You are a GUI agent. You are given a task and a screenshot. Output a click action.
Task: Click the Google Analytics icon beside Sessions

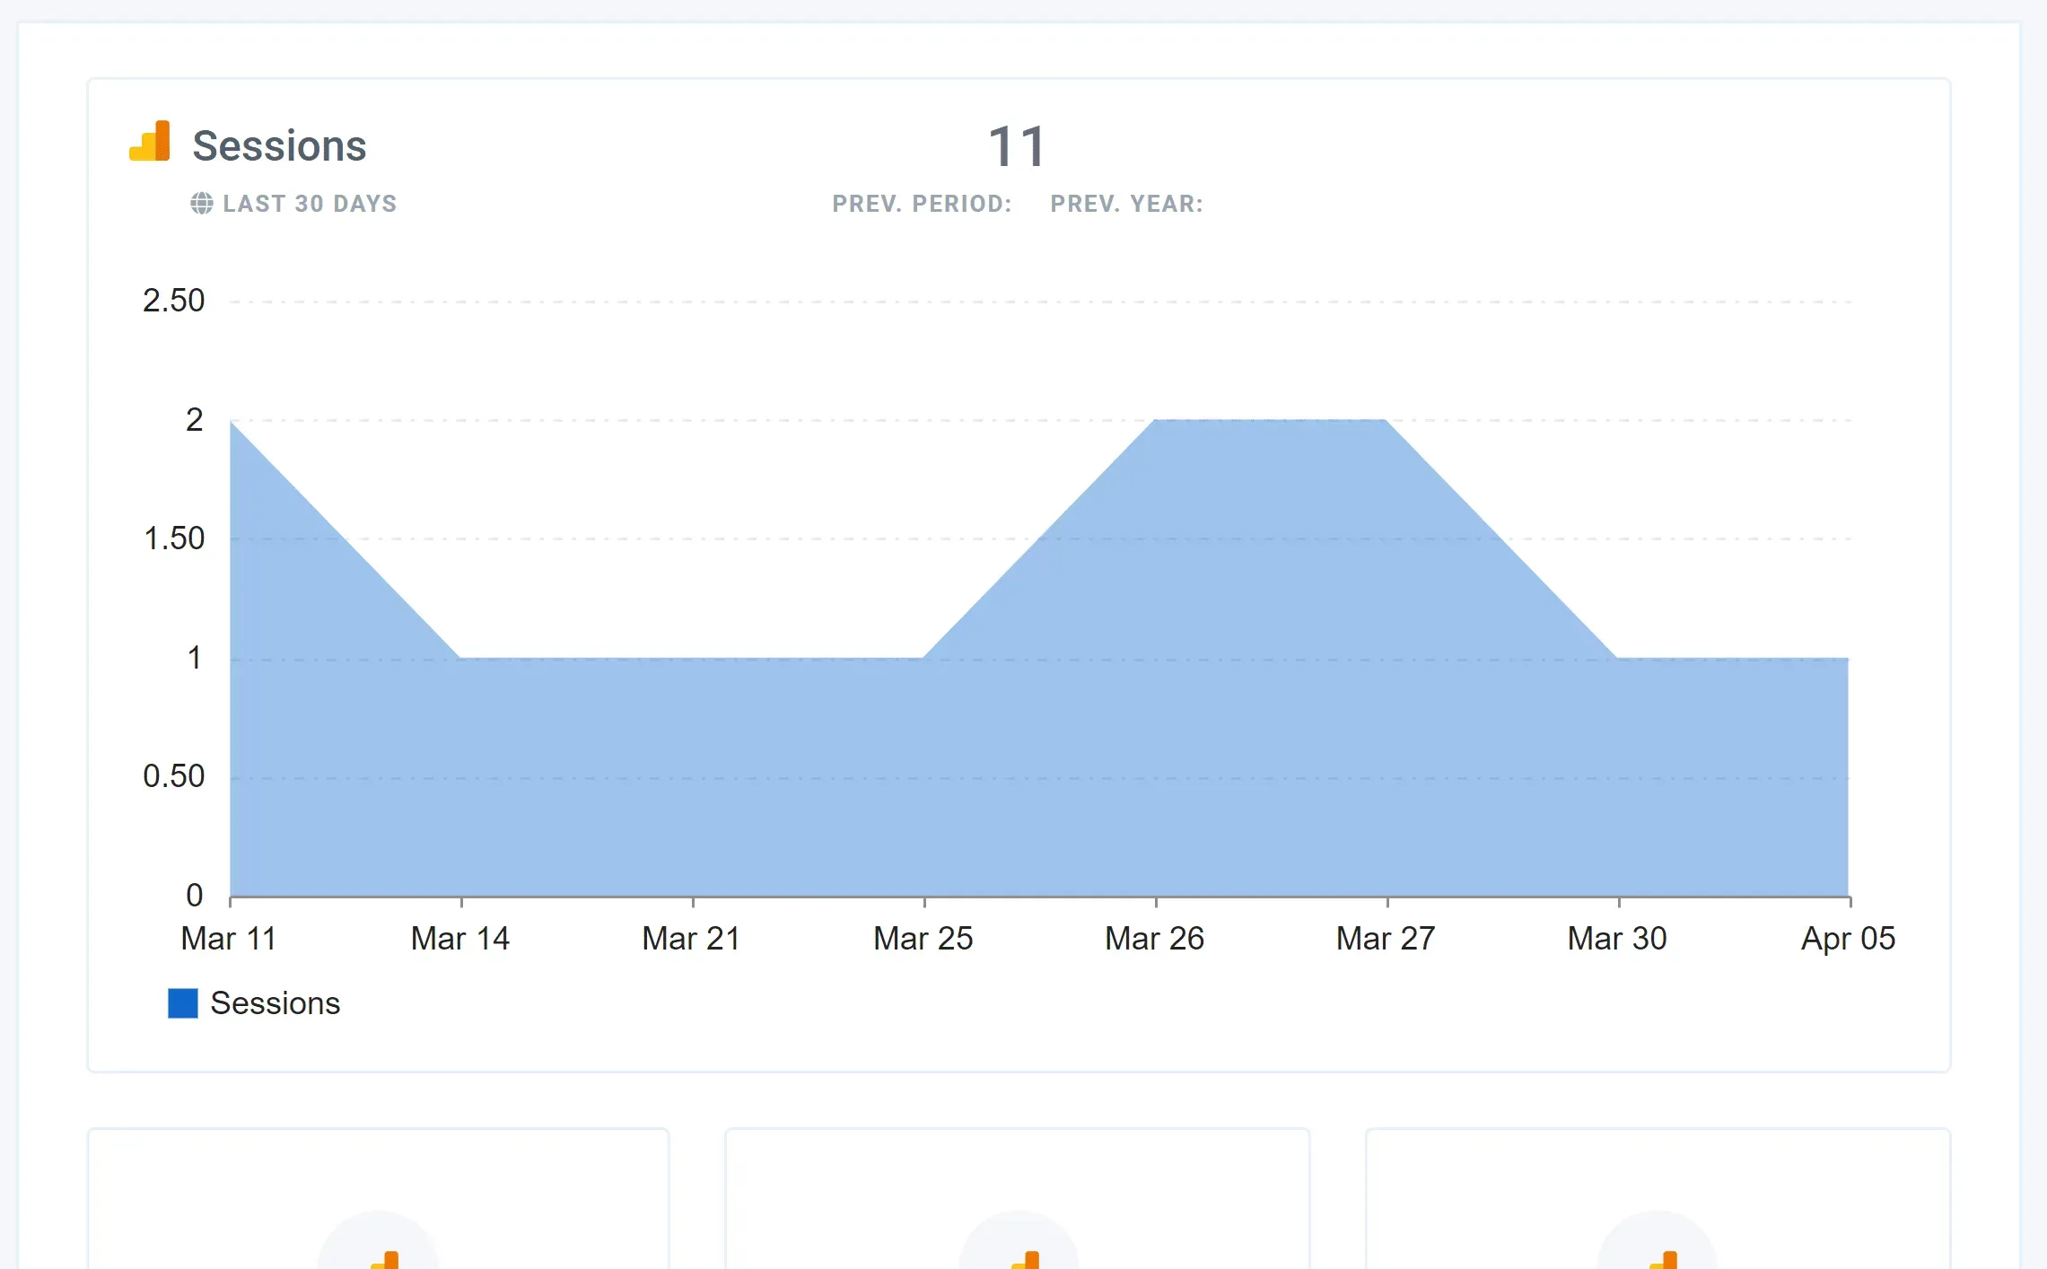pyautogui.click(x=150, y=142)
